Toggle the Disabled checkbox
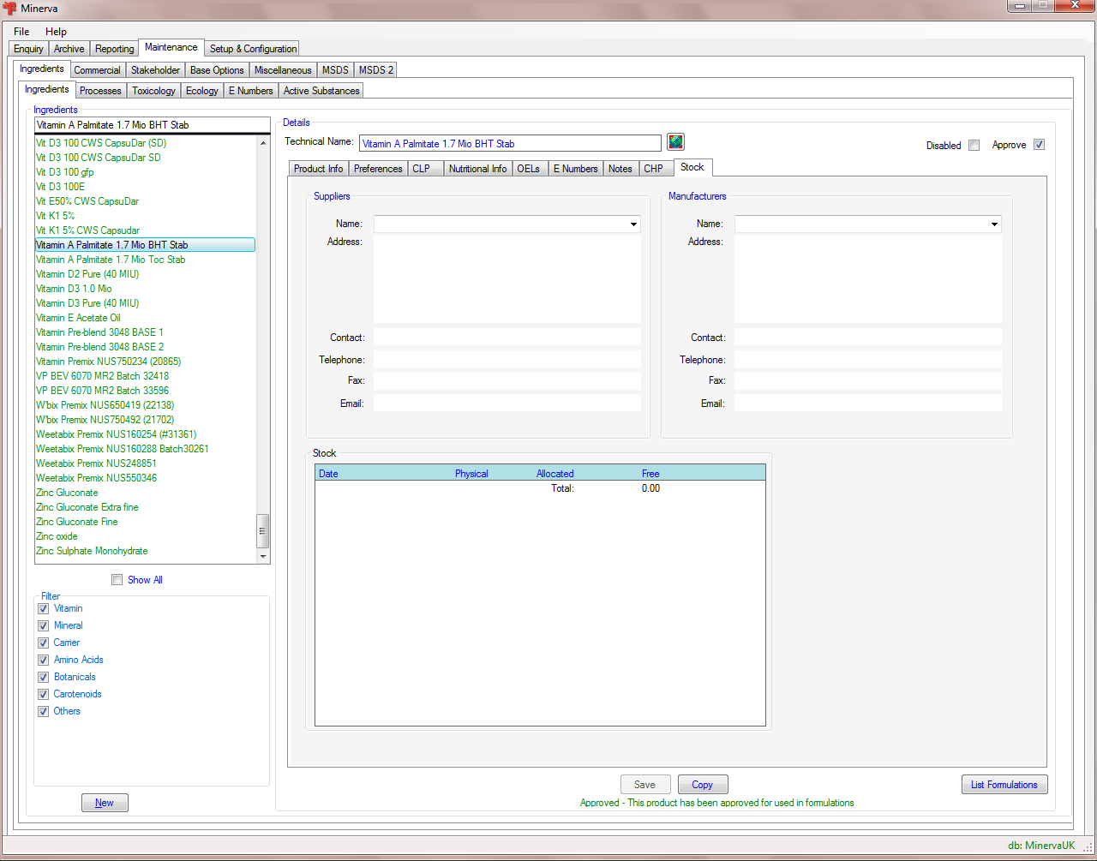Image resolution: width=1097 pixels, height=861 pixels. (974, 145)
